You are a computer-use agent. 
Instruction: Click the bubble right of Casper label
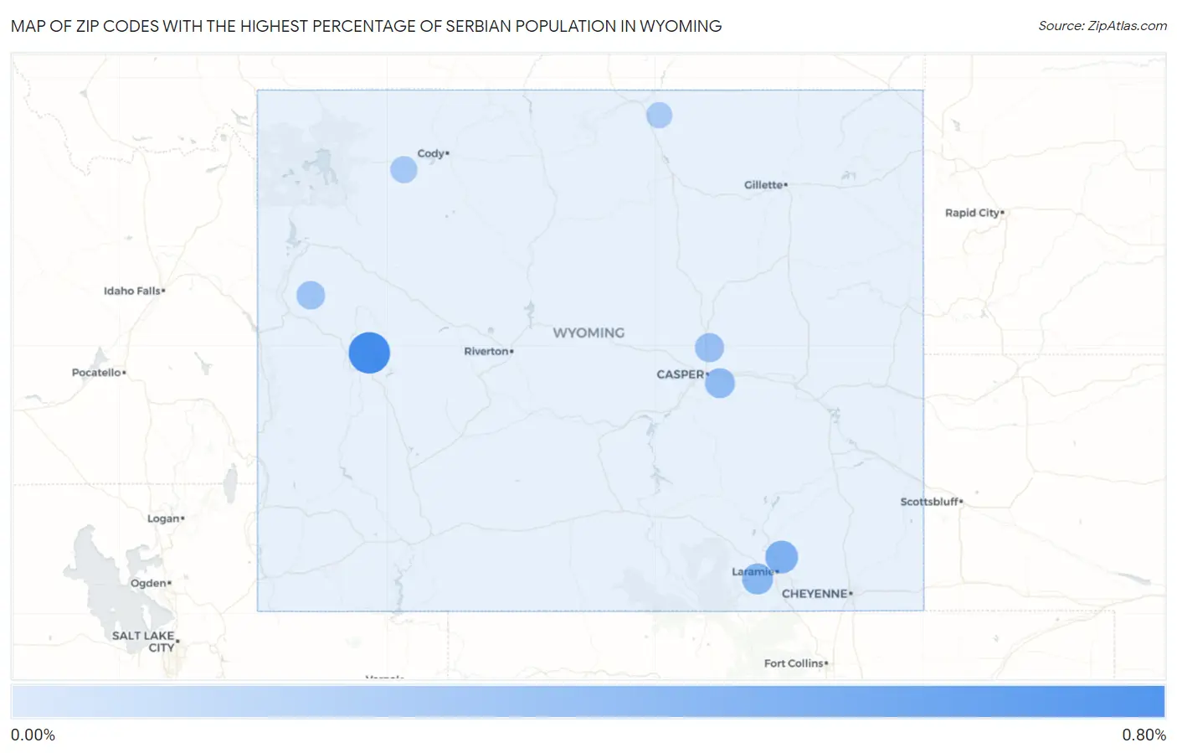[720, 383]
